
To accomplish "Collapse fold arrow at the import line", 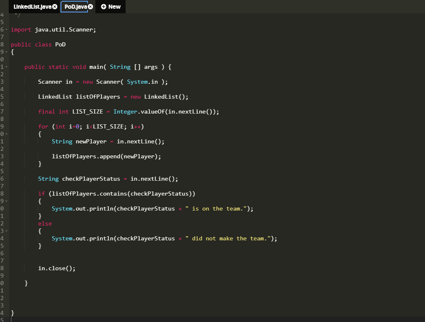I will tap(7, 29).
